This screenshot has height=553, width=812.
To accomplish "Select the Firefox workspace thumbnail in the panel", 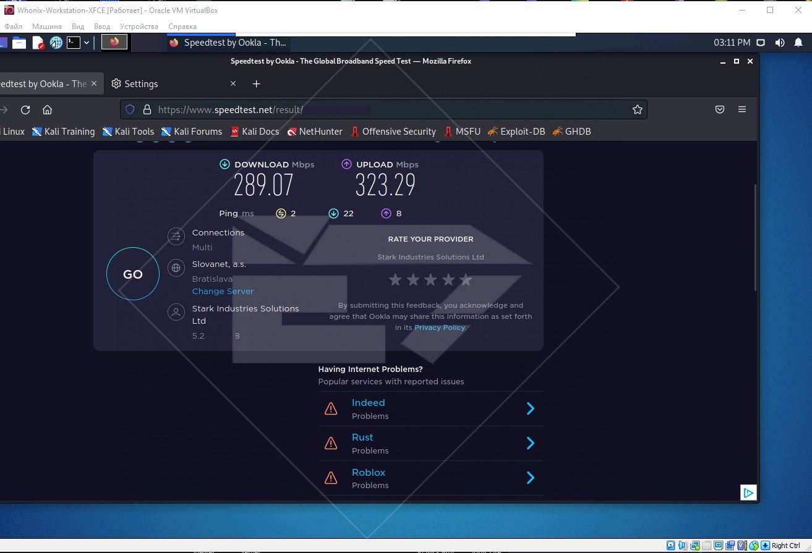I will pos(114,42).
